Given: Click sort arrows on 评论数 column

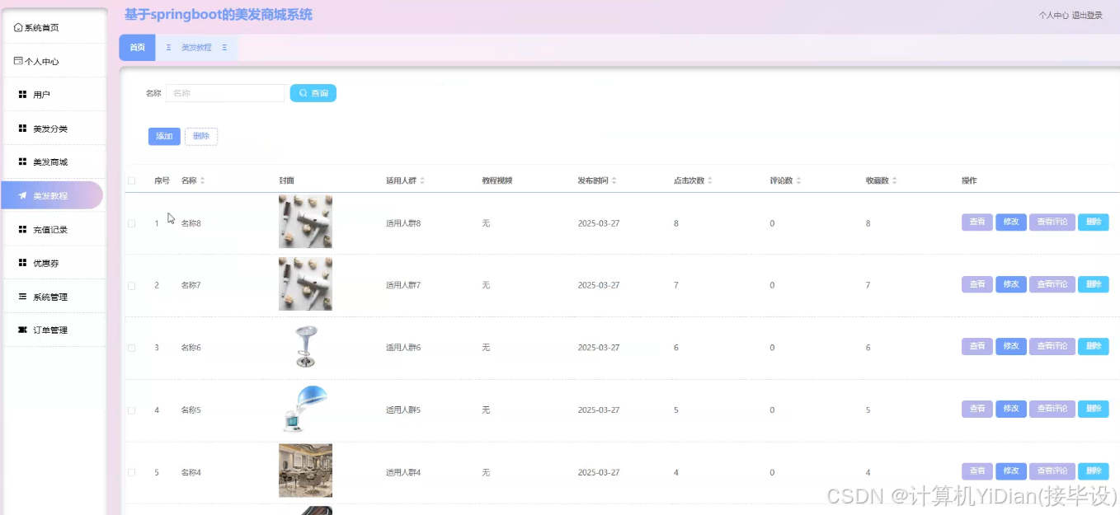Looking at the screenshot, I should point(798,180).
